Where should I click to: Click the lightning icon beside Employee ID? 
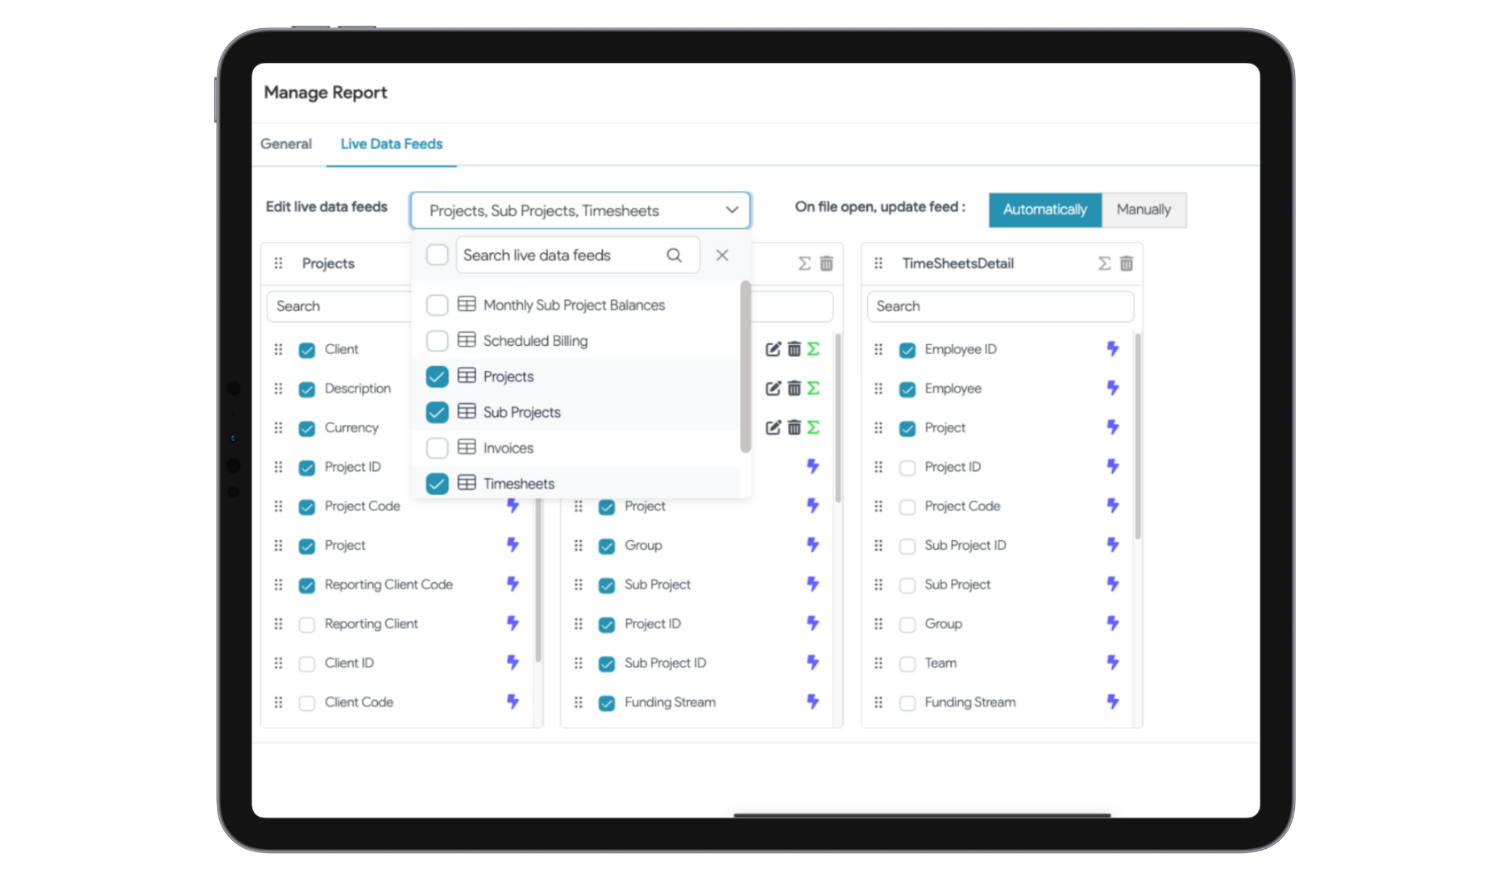point(1112,348)
